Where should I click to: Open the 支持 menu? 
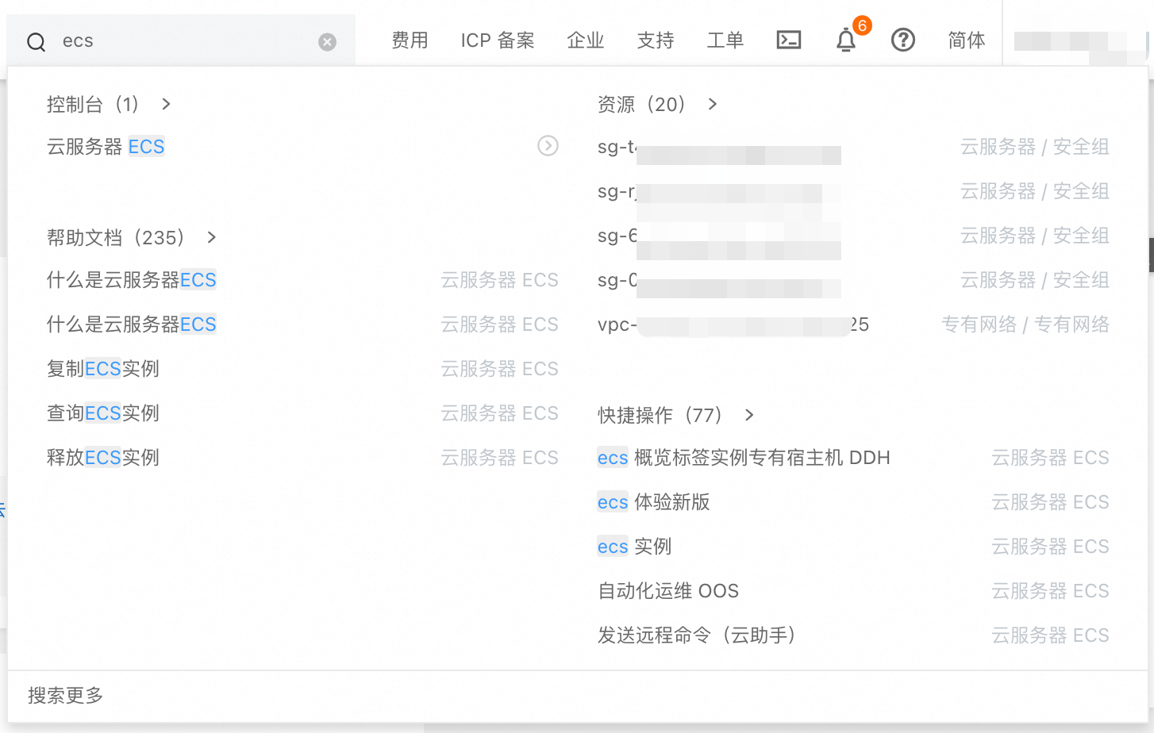(x=656, y=40)
